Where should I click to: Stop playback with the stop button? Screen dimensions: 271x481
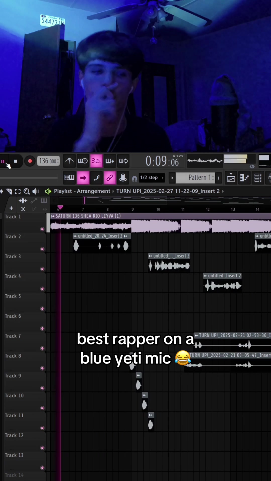point(16,161)
